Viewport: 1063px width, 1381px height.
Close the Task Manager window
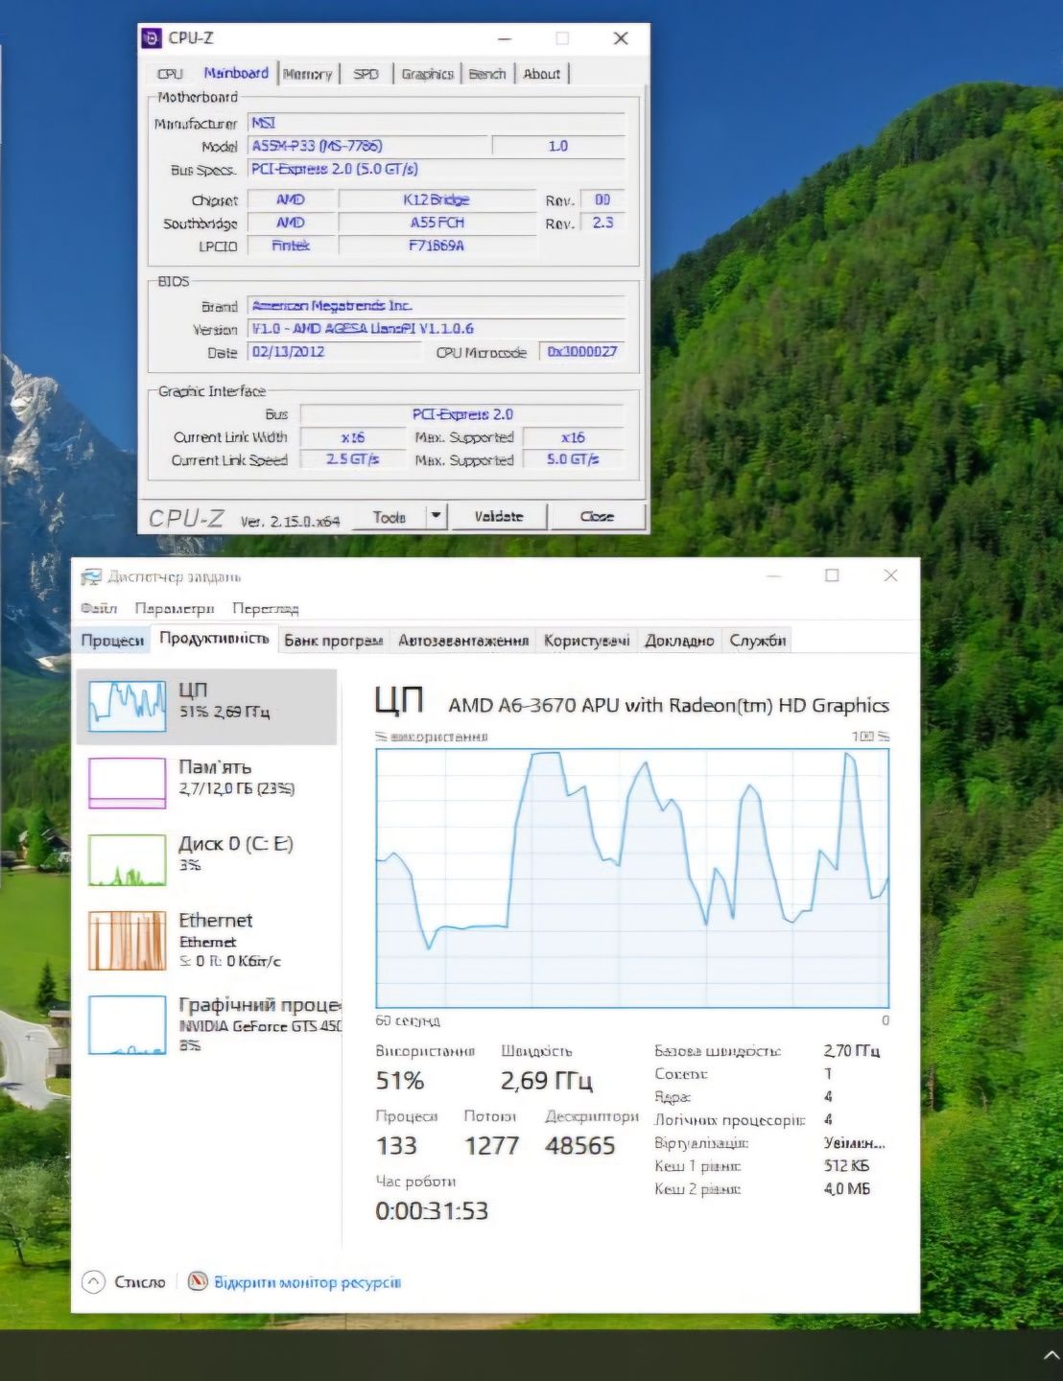coord(890,575)
